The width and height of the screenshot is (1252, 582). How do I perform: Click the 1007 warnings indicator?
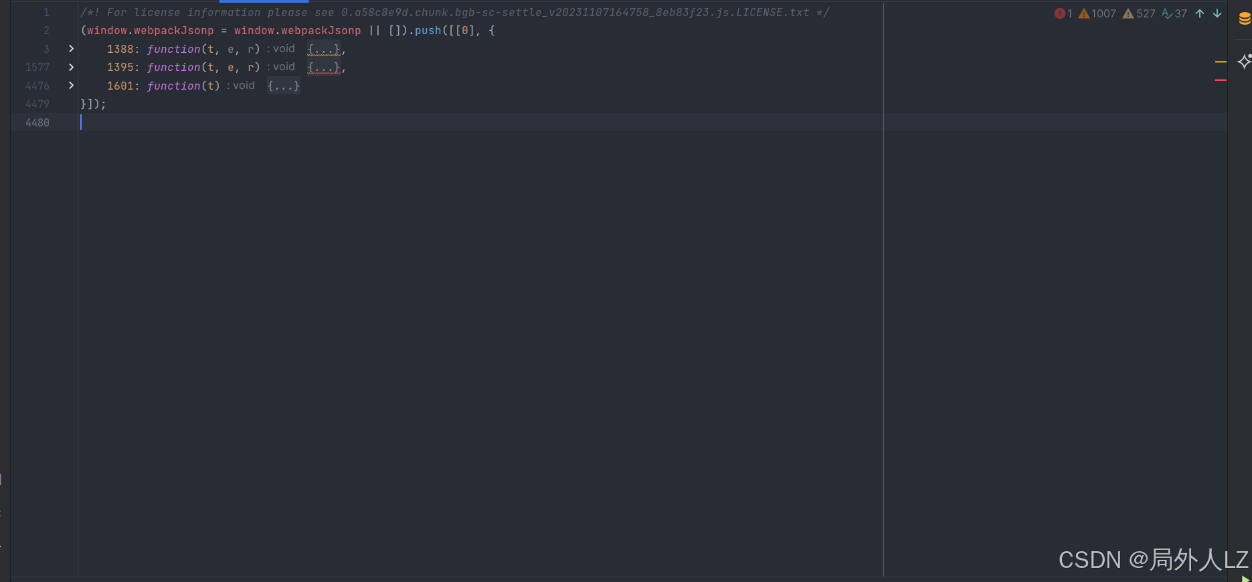(x=1097, y=13)
